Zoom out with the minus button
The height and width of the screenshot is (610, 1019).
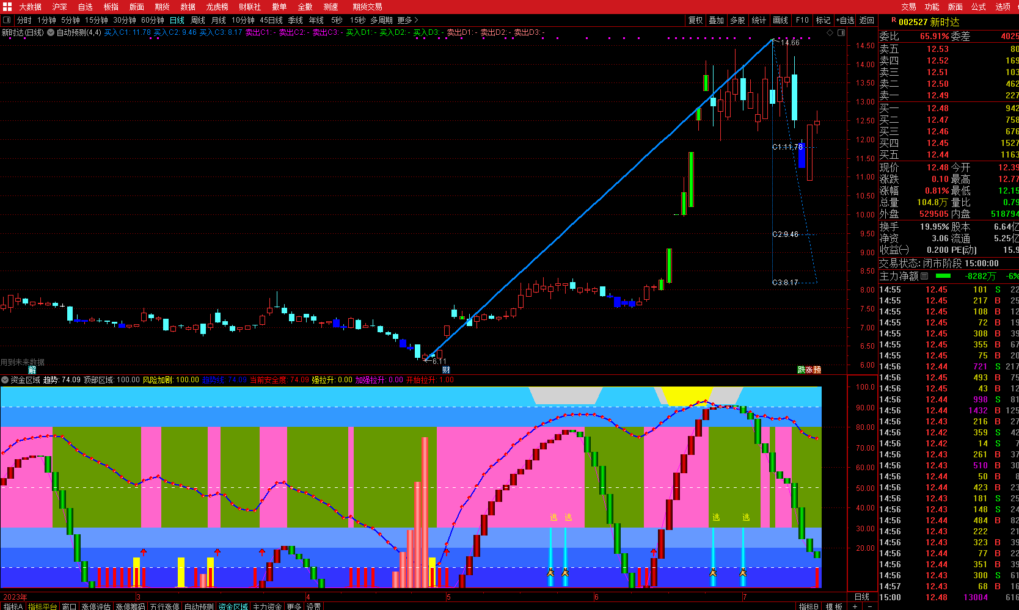coord(870,606)
